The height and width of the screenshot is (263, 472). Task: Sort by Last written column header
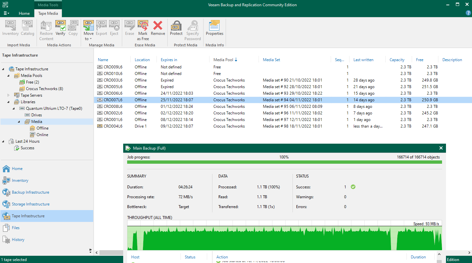click(x=363, y=60)
